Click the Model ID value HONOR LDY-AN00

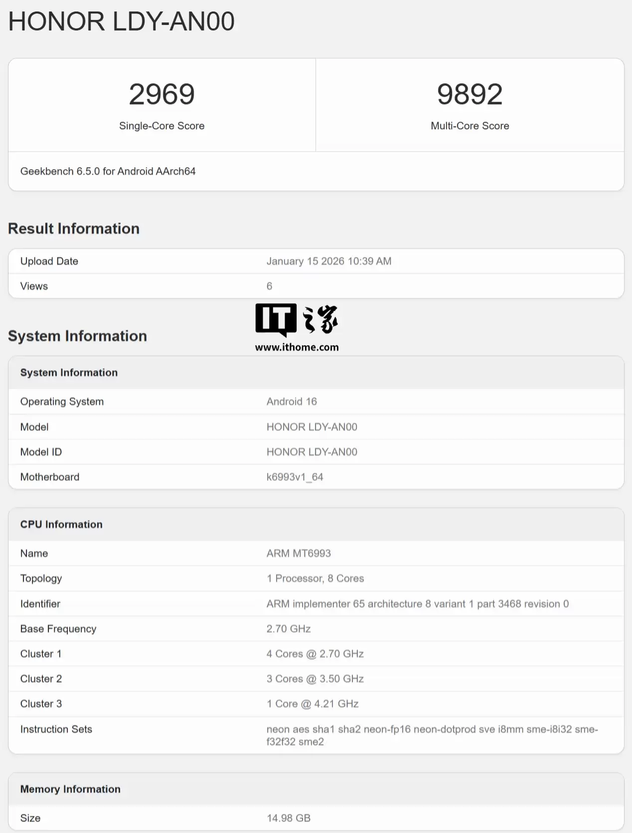tap(312, 452)
